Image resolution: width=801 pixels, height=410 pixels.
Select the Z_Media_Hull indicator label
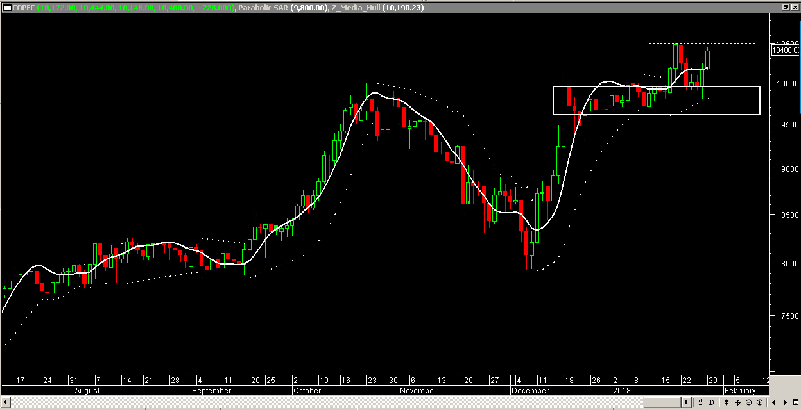(x=356, y=8)
